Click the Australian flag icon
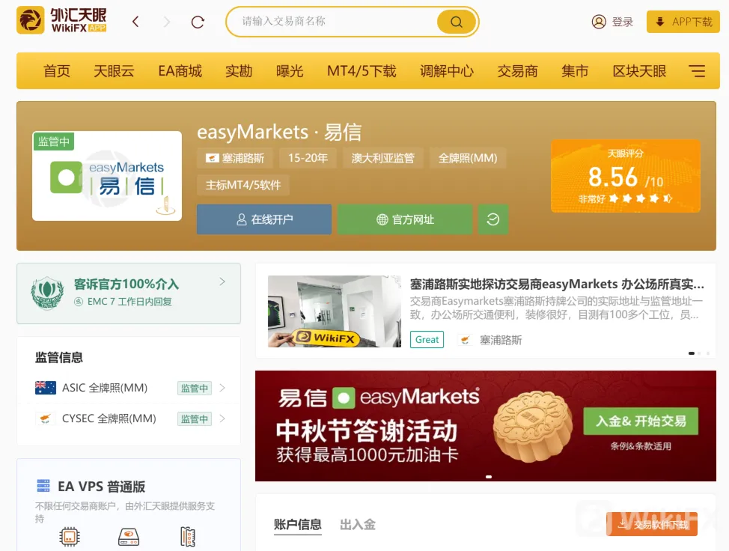The width and height of the screenshot is (729, 551). [x=46, y=388]
